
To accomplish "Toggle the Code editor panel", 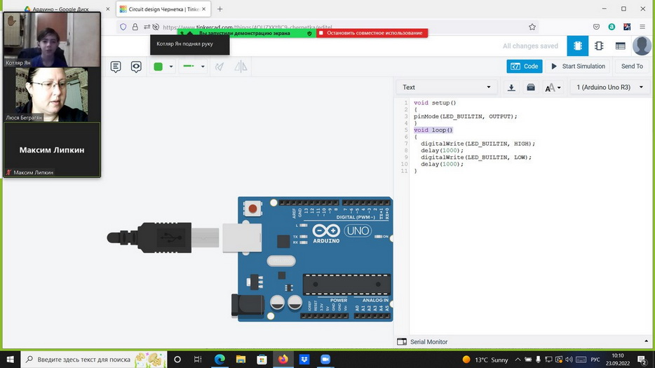I will 525,66.
